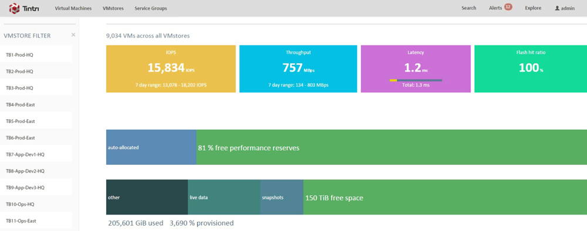Click the free performance reserves segment

(392, 147)
